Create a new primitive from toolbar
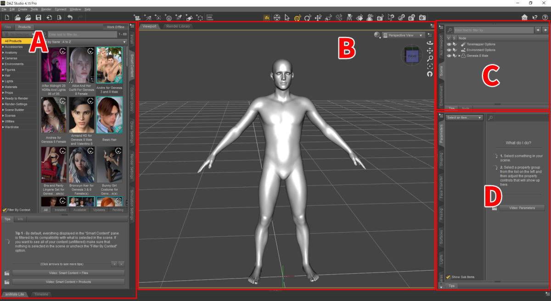 coord(189,17)
